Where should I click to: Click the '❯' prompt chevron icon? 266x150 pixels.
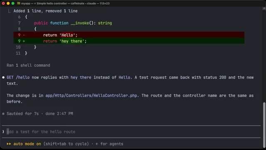coord(3,132)
